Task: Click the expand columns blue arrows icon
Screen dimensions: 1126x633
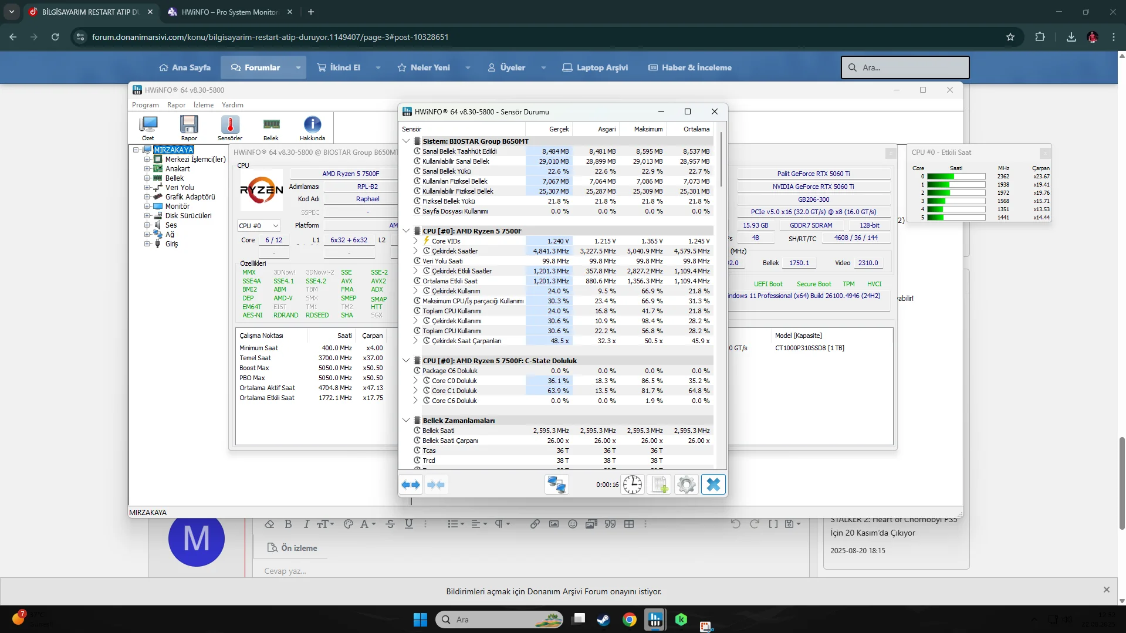Action: coord(411,485)
